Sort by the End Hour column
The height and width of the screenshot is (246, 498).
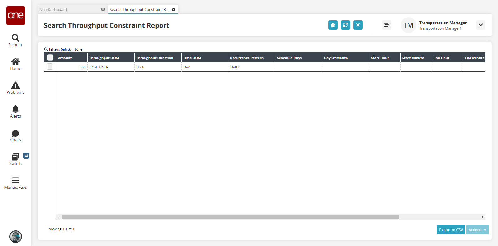point(447,58)
